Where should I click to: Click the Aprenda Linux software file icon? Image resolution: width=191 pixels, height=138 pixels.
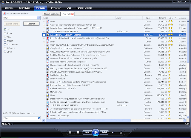48,35
